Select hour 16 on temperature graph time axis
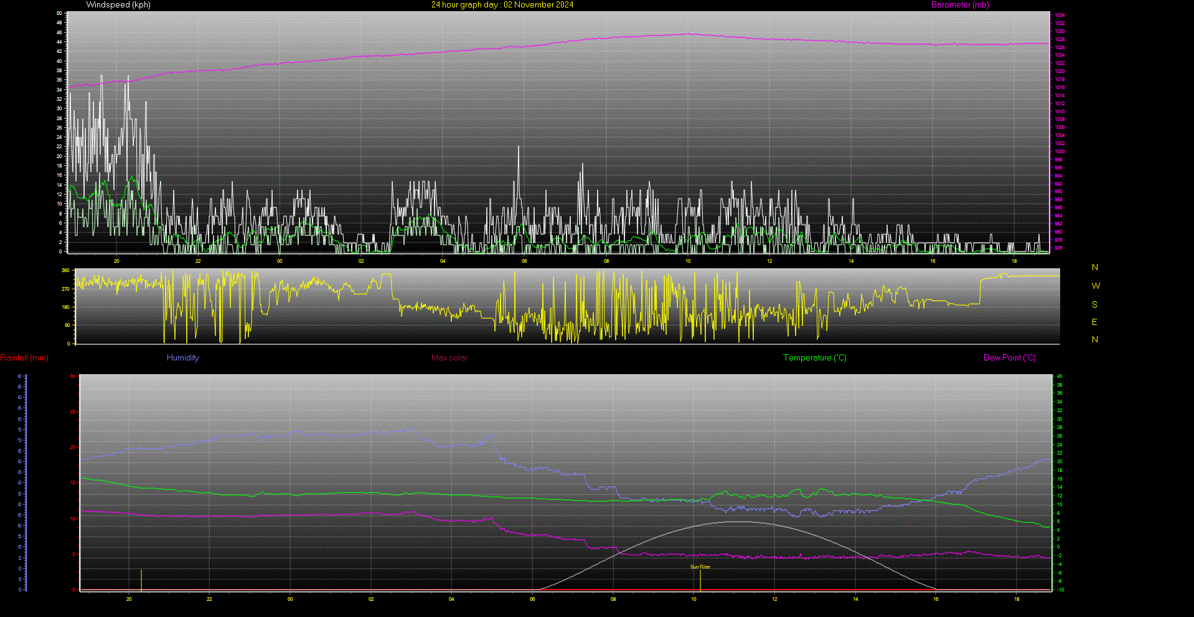This screenshot has width=1194, height=617. [x=936, y=599]
